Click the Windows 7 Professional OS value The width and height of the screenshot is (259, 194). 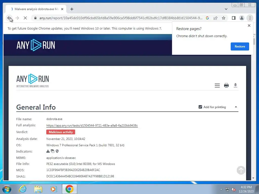[85, 145]
